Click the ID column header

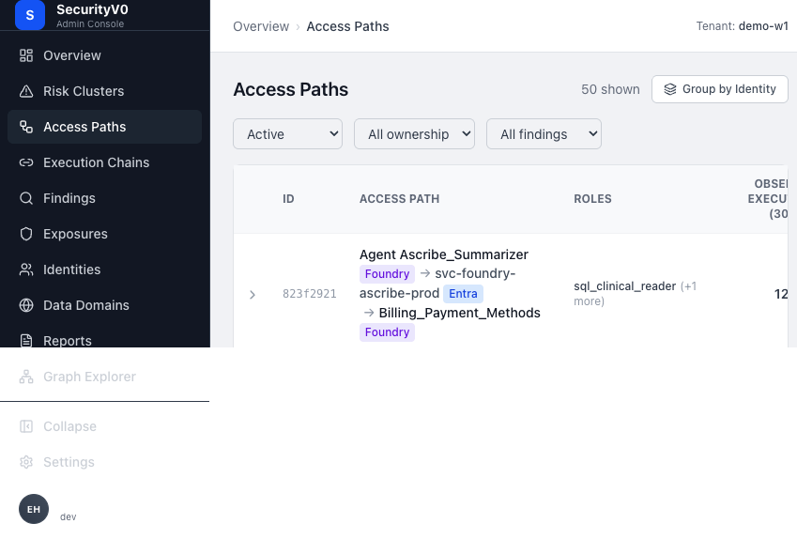pos(288,199)
